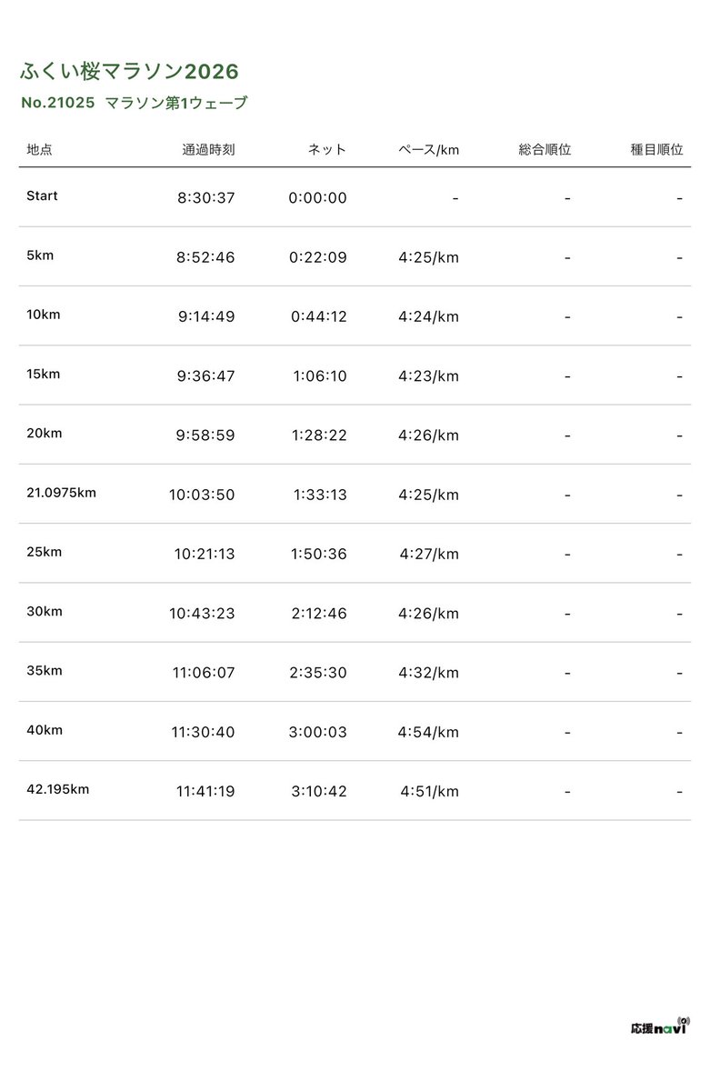The image size is (710, 1091).
Task: Select the No.21025 runner label
Action: (x=58, y=104)
